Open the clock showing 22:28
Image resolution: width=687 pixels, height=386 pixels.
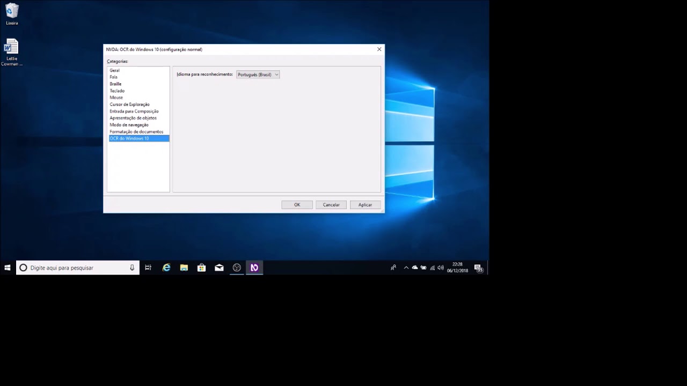pos(457,268)
